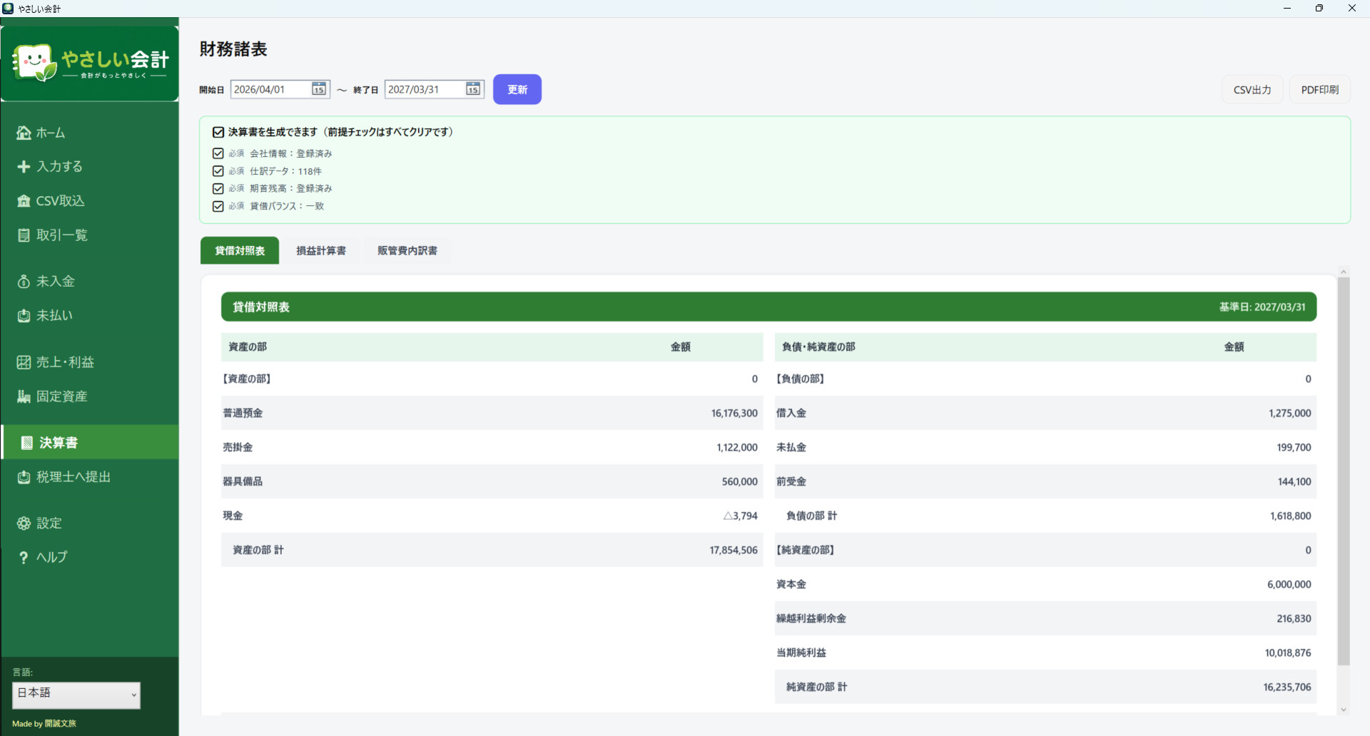This screenshot has height=736, width=1370.
Task: Select the 前受金 amount 144,100
Action: click(1294, 482)
